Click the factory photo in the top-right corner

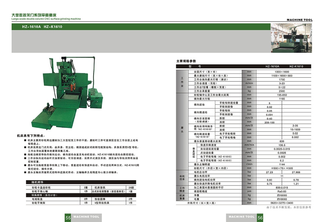(x=291, y=38)
